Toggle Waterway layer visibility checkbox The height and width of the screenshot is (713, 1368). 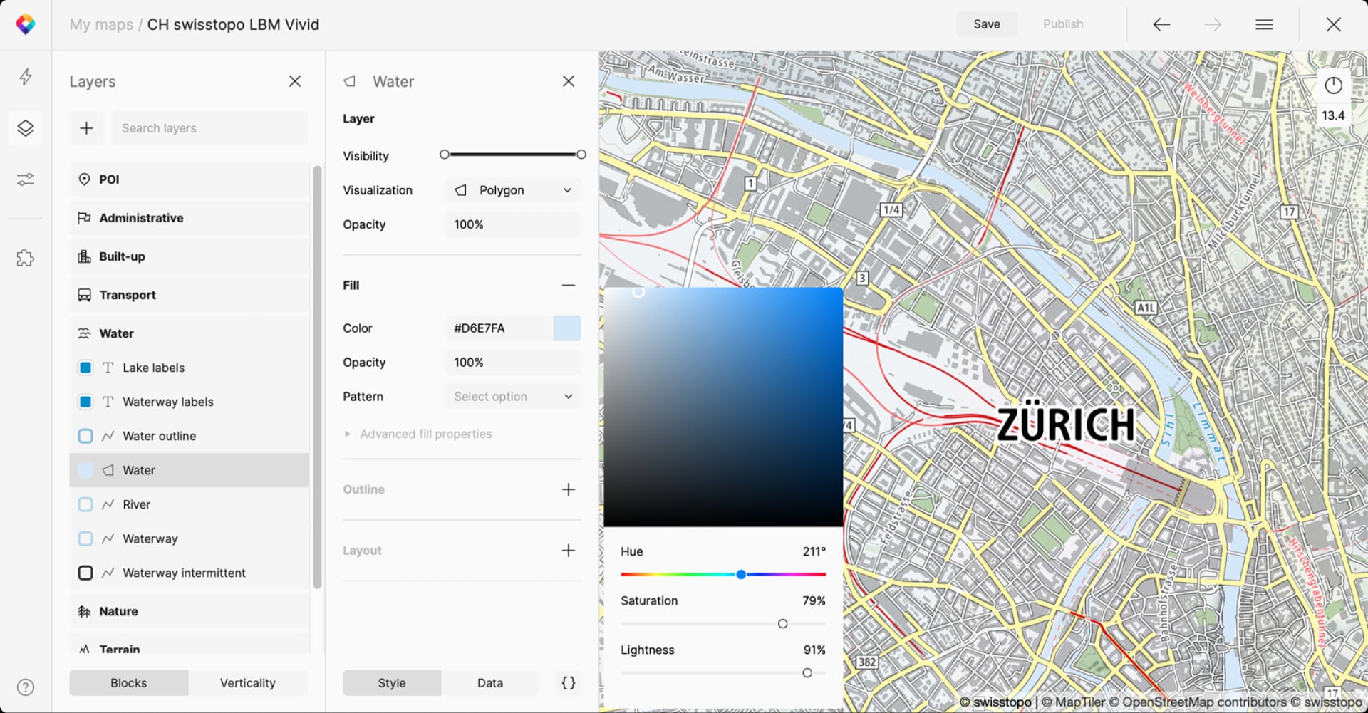point(85,538)
